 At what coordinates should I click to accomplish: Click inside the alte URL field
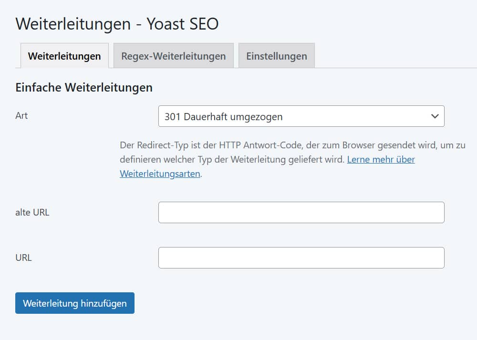pyautogui.click(x=301, y=212)
